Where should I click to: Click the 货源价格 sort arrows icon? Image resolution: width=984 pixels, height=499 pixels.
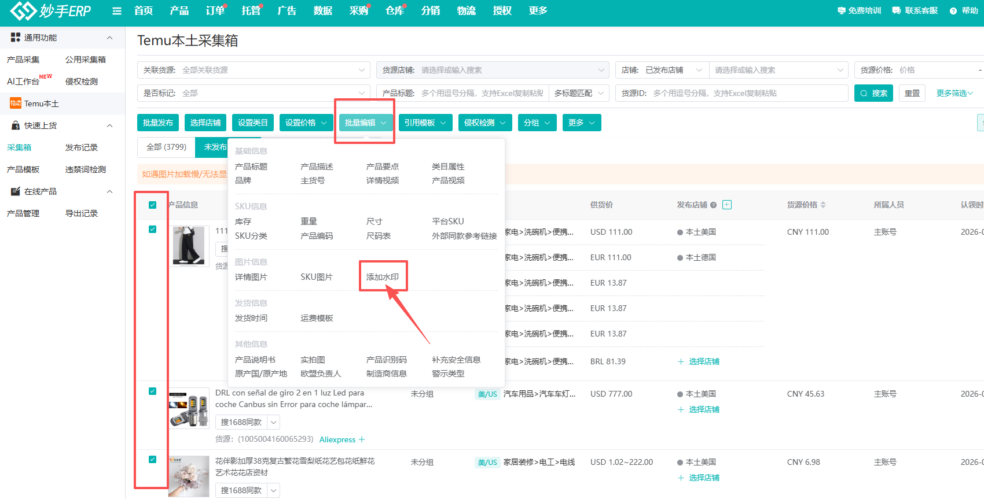[x=823, y=205]
